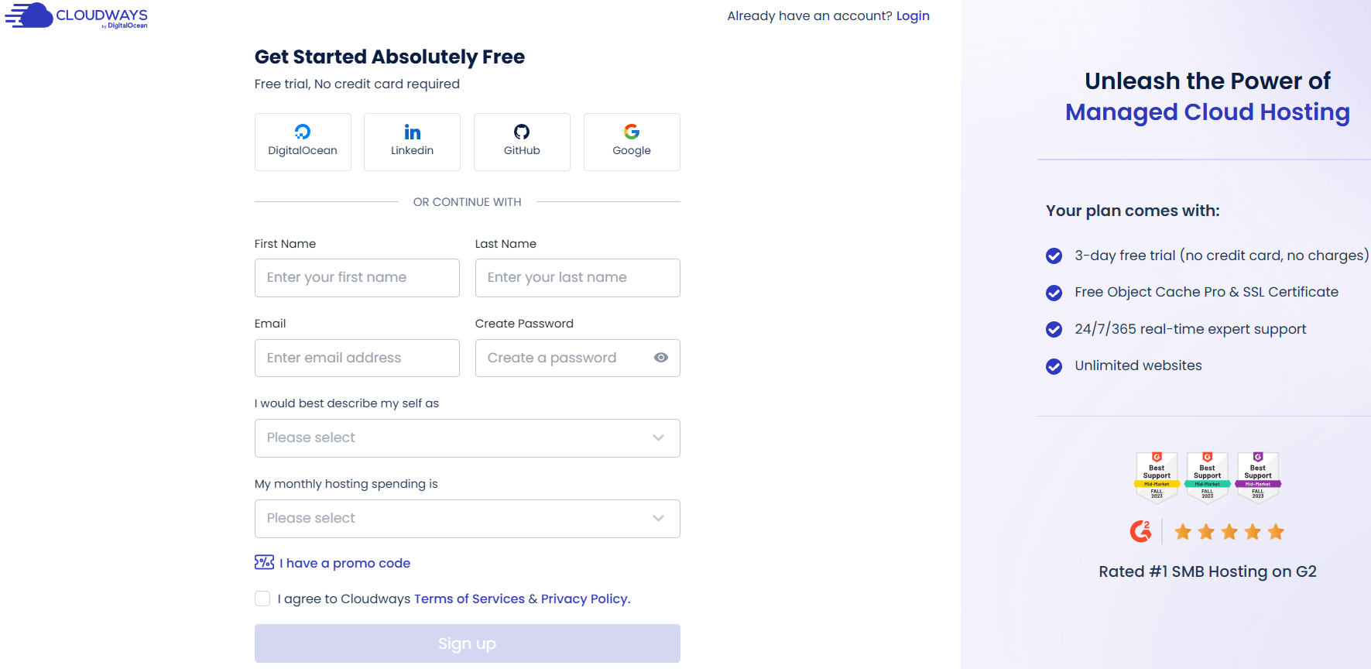The height and width of the screenshot is (669, 1371).
Task: Open the 'describe my self as' dropdown
Action: click(x=468, y=438)
